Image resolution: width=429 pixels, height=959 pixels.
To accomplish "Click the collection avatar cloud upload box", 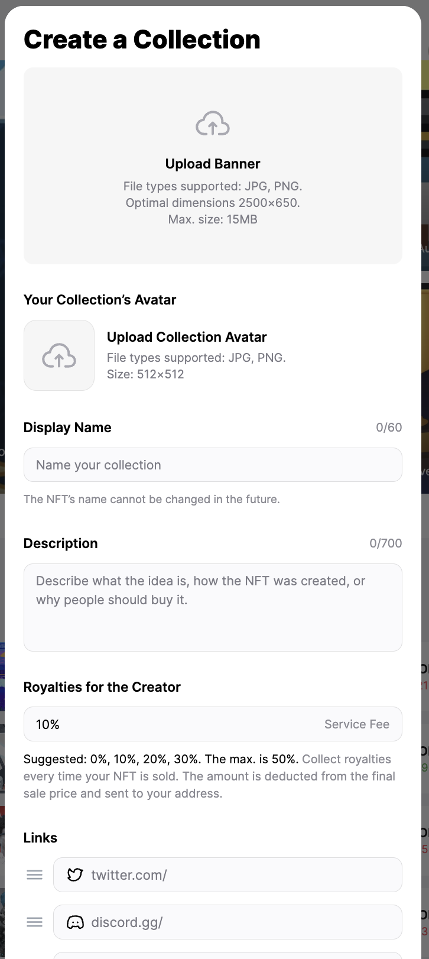I will [59, 355].
